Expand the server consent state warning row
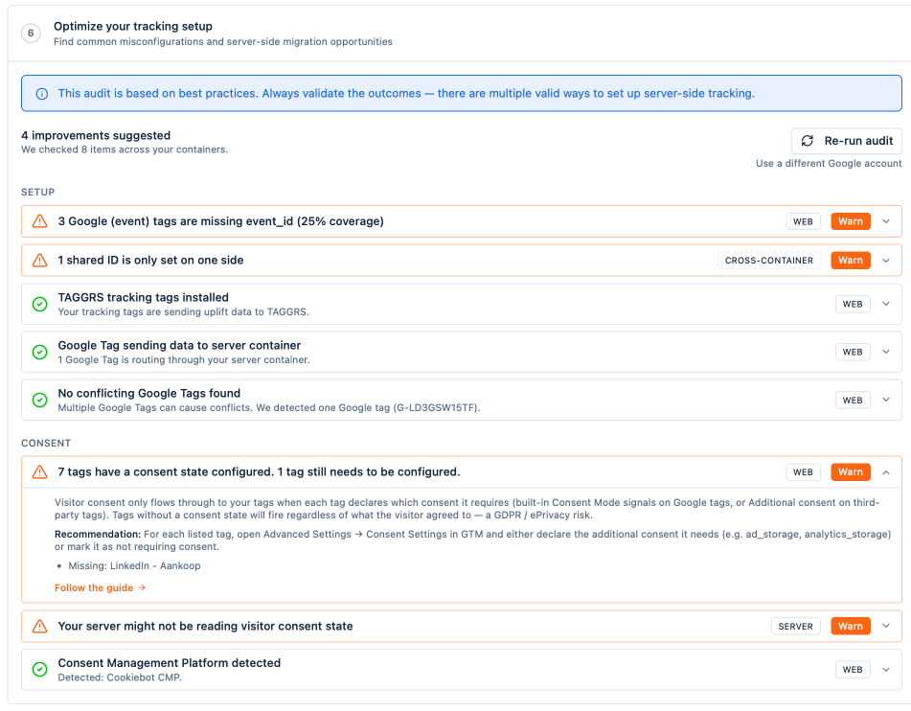Screen dimensions: 911x711 [x=886, y=626]
